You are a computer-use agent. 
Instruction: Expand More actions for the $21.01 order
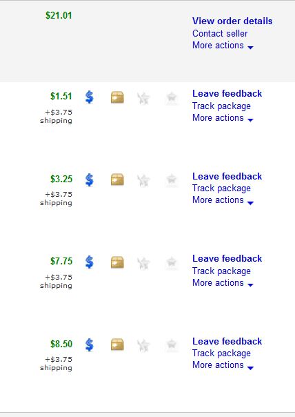[x=223, y=46]
